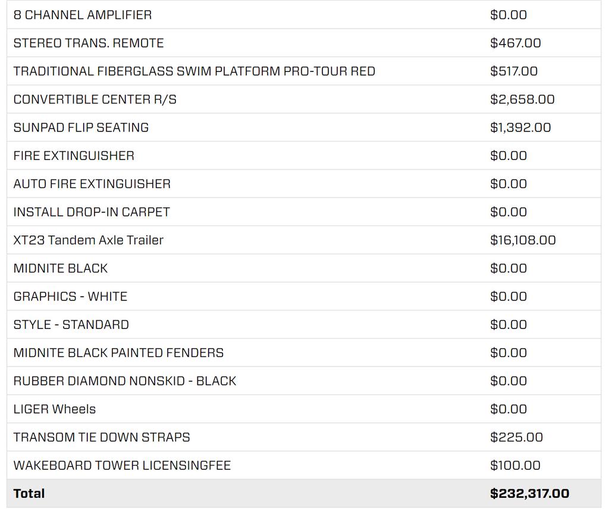Click the $16,108.00 trailer price
The width and height of the screenshot is (609, 514).
(523, 240)
